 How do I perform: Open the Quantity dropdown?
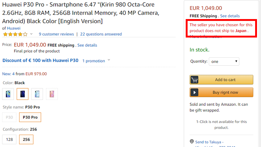(224, 62)
